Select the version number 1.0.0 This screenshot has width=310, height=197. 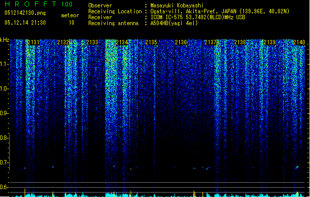(x=67, y=4)
